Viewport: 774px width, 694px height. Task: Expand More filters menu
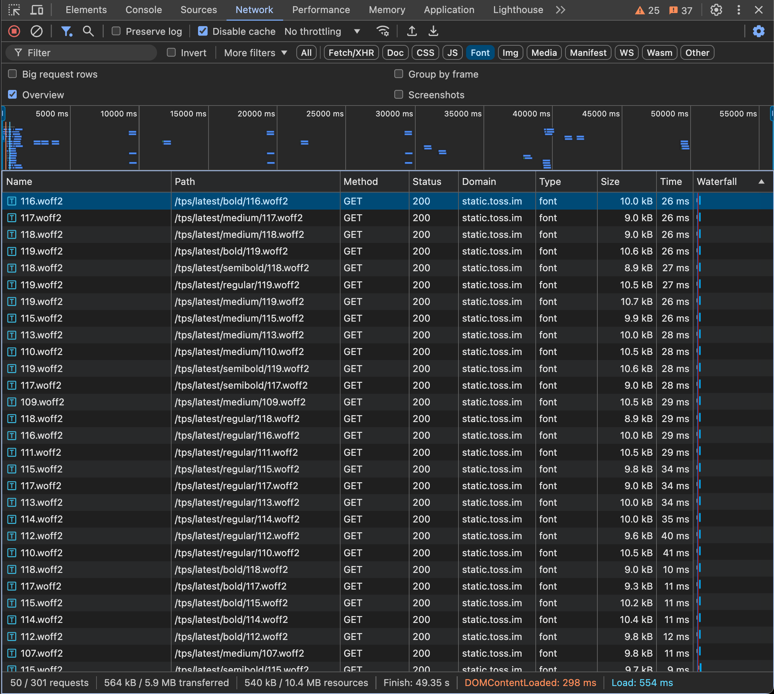(x=256, y=53)
